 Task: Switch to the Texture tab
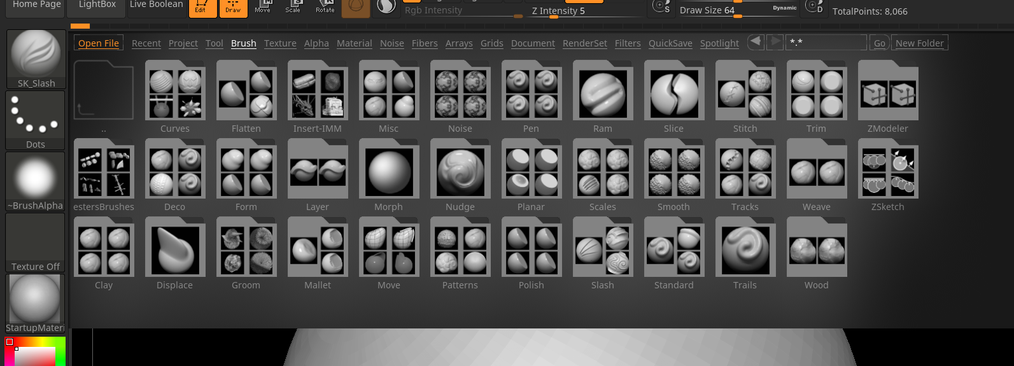pyautogui.click(x=280, y=43)
